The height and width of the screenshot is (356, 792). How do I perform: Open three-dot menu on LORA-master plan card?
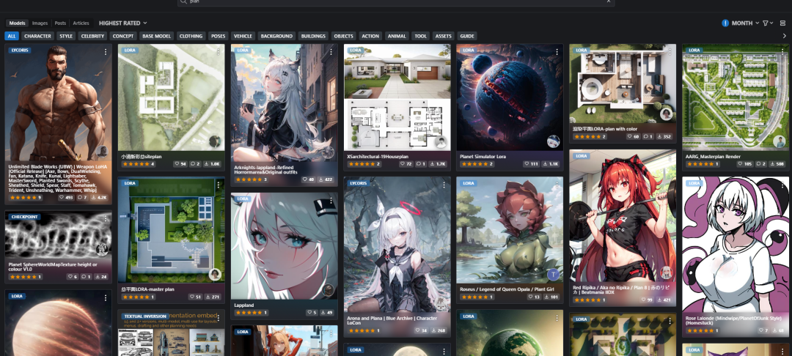tap(219, 185)
